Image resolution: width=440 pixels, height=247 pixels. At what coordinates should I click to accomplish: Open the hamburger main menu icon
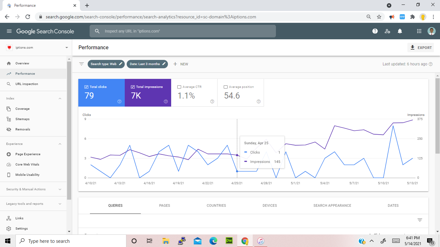click(9, 31)
